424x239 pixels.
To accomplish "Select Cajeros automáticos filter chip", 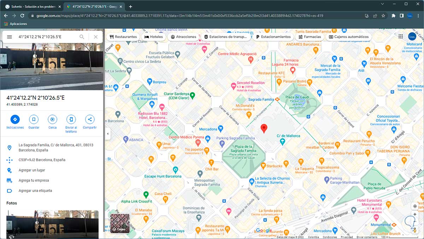I will [x=348, y=37].
